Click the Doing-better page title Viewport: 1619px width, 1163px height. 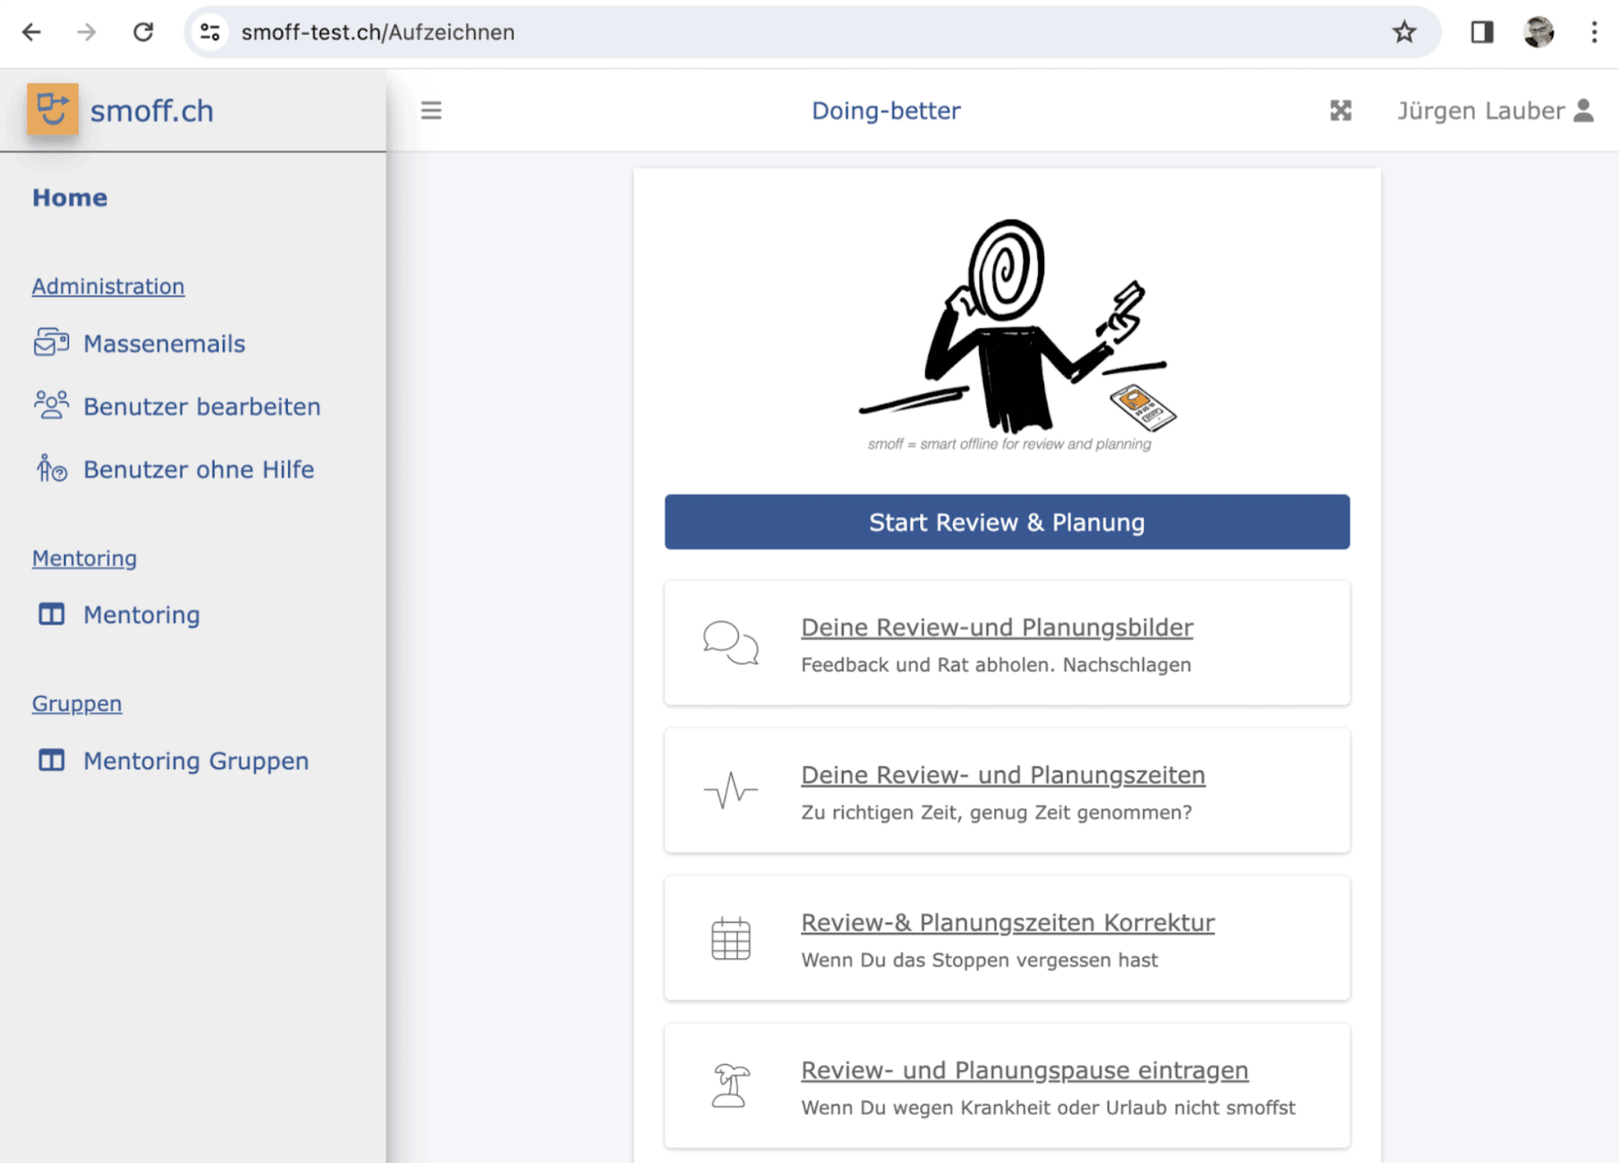[886, 110]
